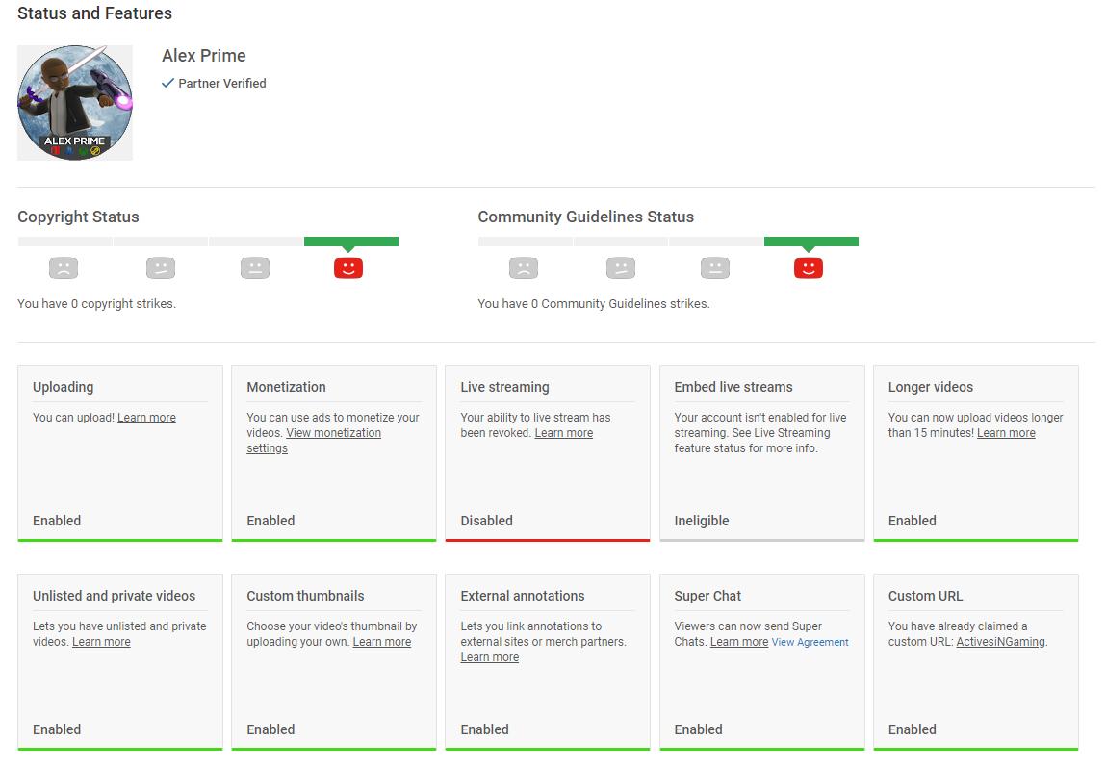The height and width of the screenshot is (767, 1106).
Task: Click the Copyright Status heading
Action: pyautogui.click(x=78, y=217)
